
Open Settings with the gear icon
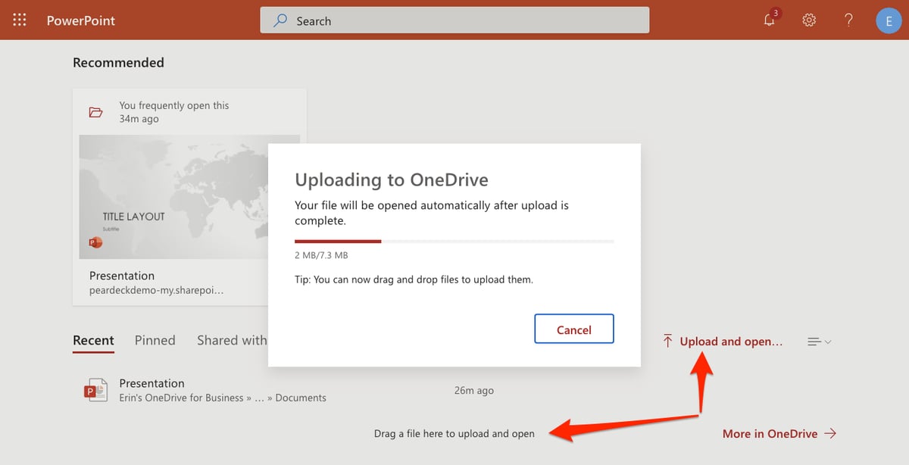pos(809,20)
